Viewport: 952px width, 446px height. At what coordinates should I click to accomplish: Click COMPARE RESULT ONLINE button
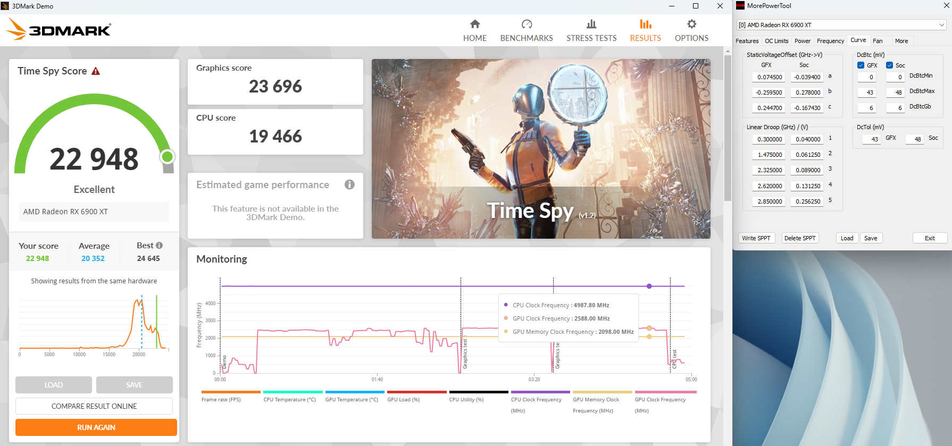(94, 406)
